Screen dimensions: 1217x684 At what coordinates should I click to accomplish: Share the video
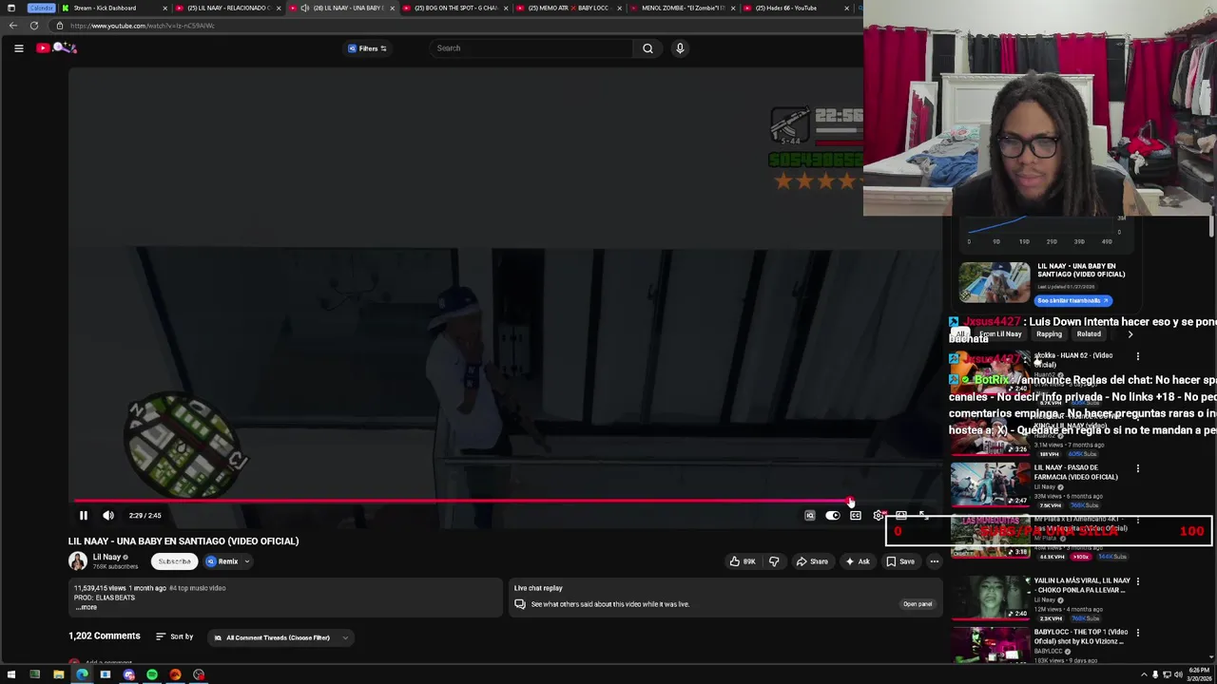pos(812,561)
